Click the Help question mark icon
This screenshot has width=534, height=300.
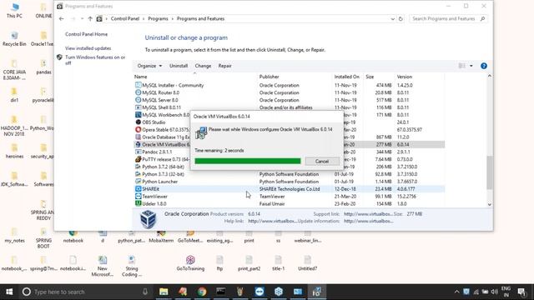[484, 66]
